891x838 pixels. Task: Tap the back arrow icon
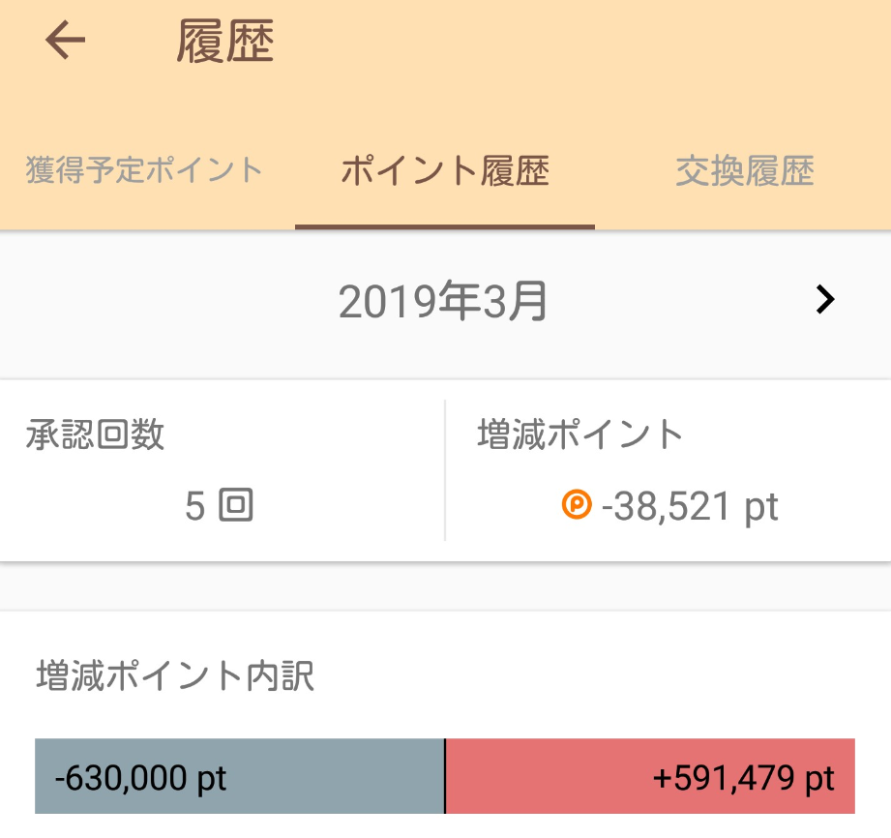pyautogui.click(x=65, y=40)
